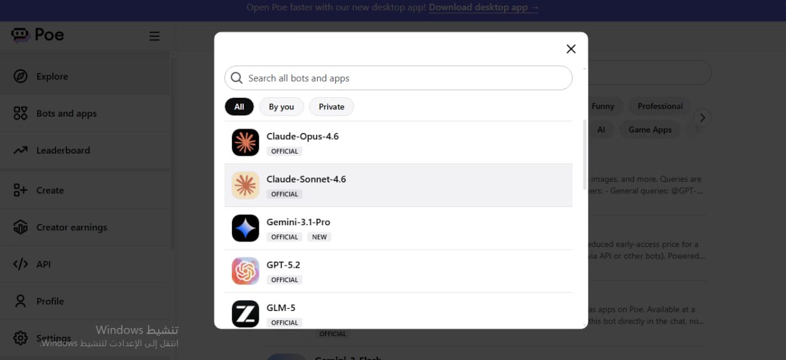Click the GLM-5 bot icon
Viewport: 786px width, 360px height.
245,314
